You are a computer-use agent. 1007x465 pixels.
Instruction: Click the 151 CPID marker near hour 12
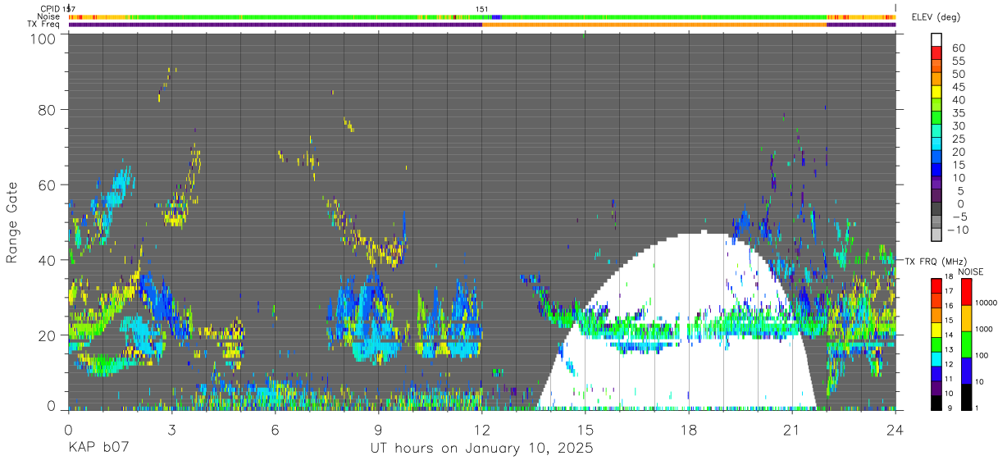482,9
